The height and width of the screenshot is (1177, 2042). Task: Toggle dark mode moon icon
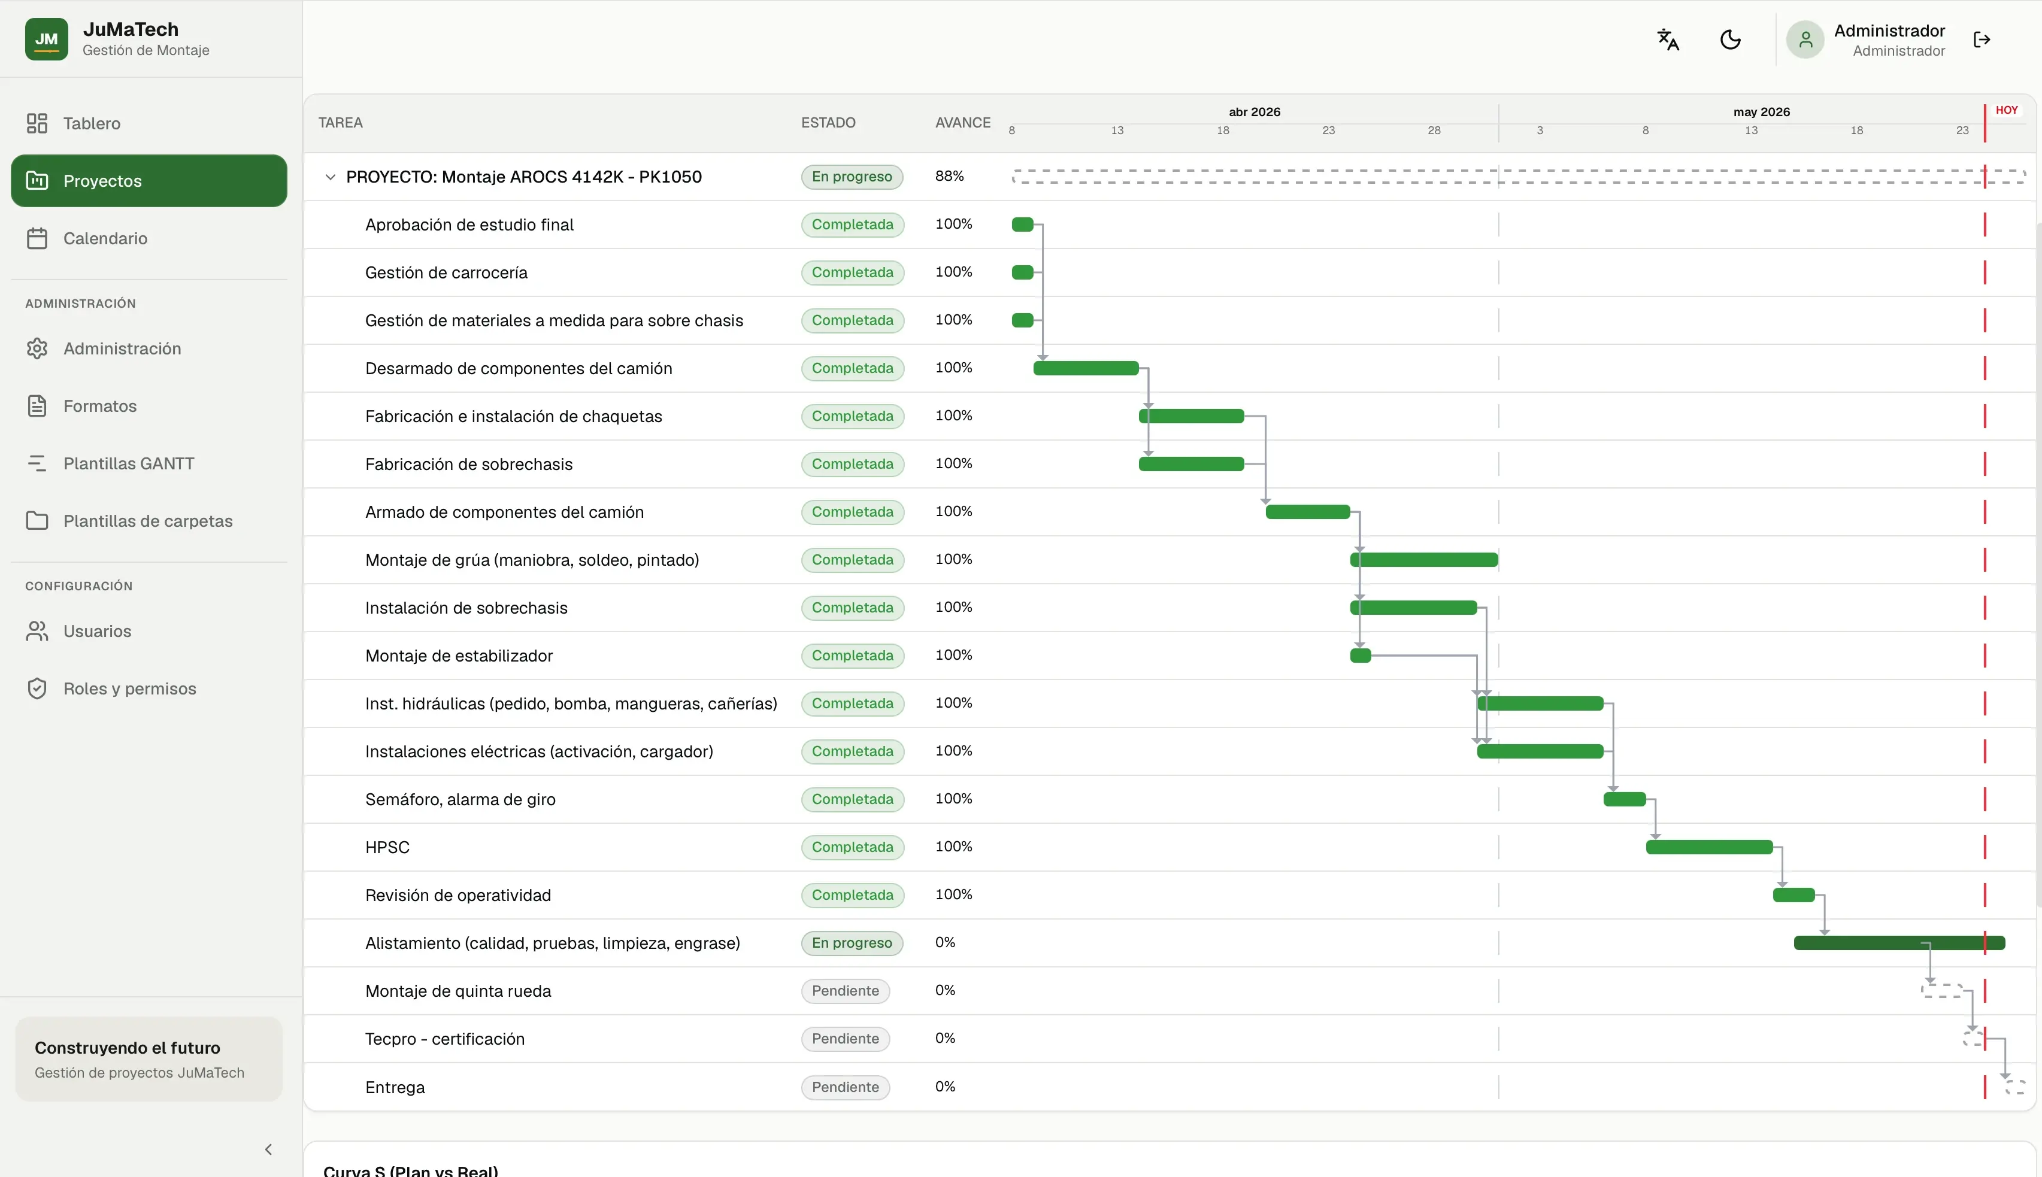coord(1730,40)
